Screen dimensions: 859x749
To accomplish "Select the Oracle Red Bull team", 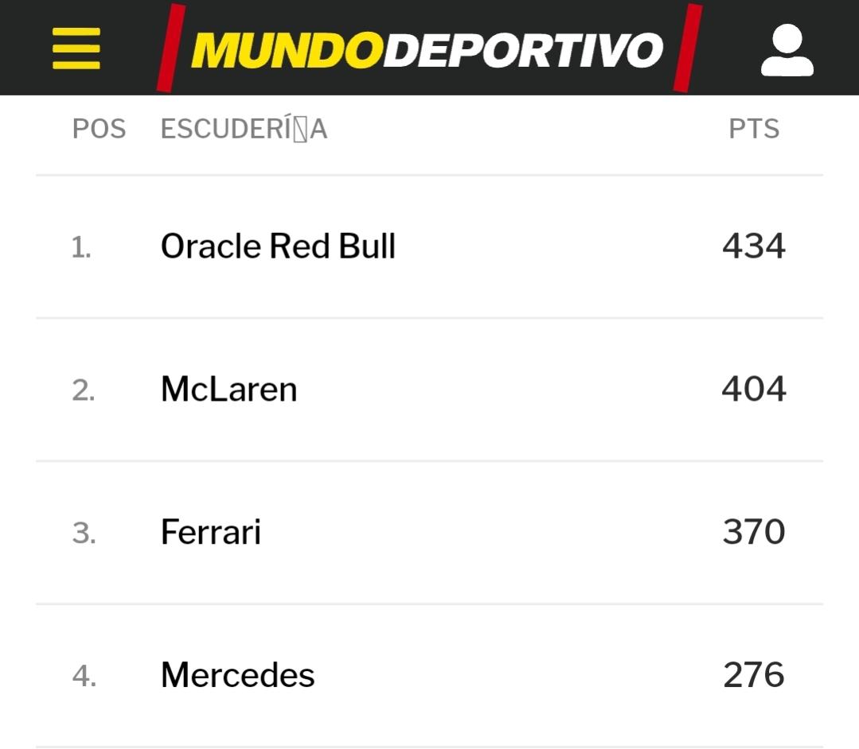I will tap(278, 246).
